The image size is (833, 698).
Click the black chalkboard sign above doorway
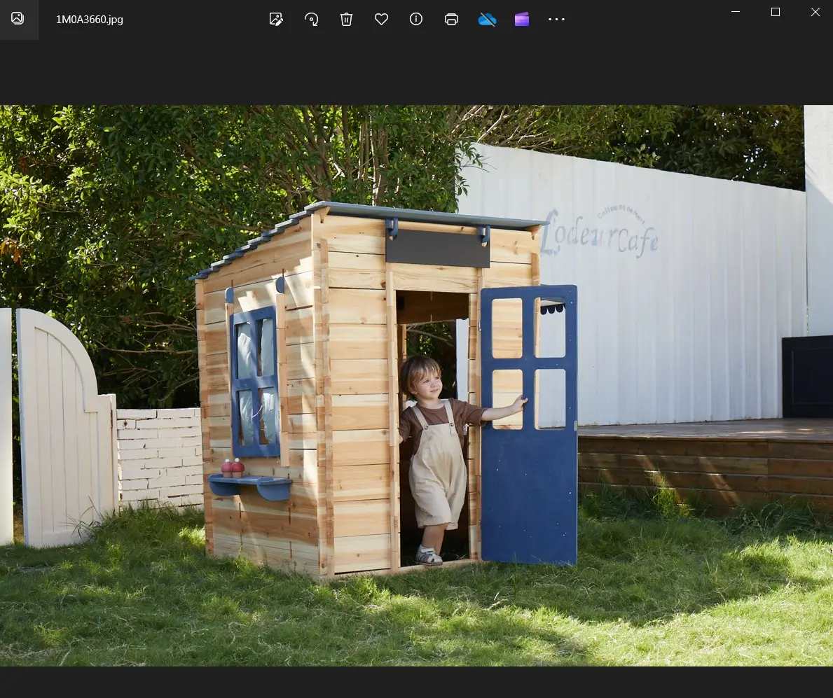(x=438, y=249)
